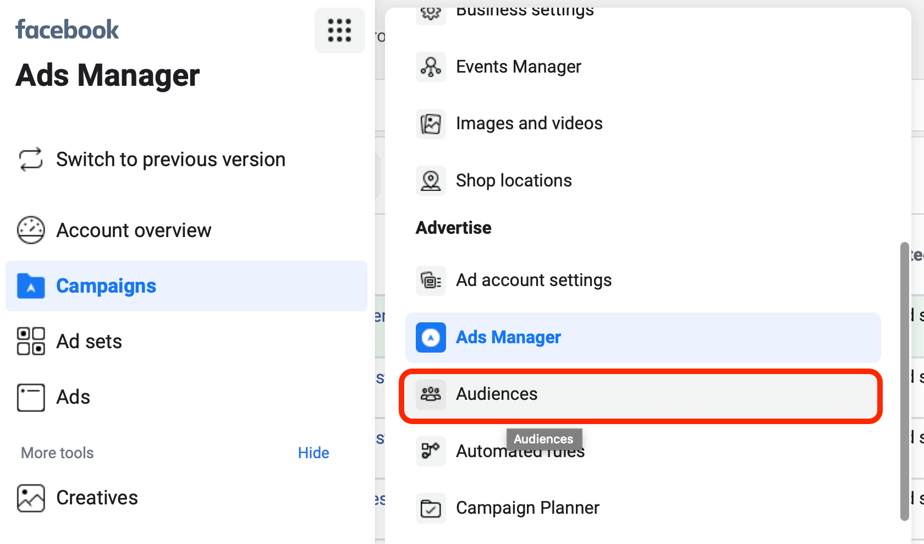Select Ads Manager in Advertise list
The height and width of the screenshot is (544, 924).
pyautogui.click(x=643, y=337)
